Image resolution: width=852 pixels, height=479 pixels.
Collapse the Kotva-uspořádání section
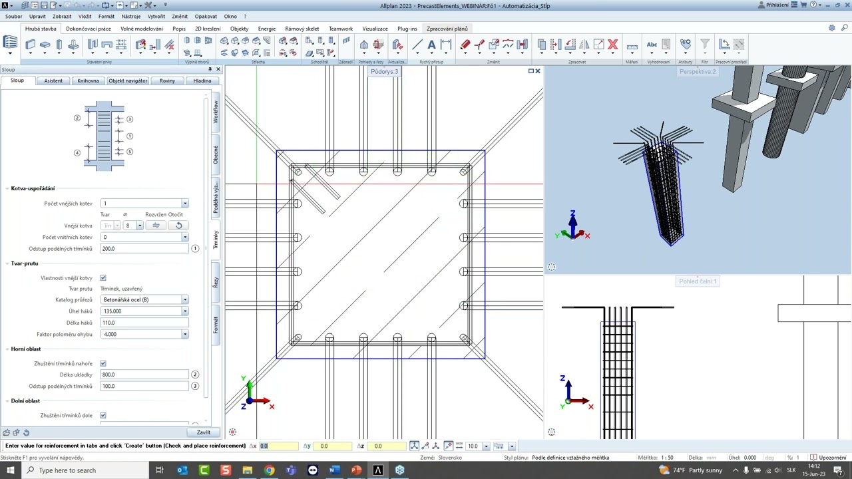point(7,189)
